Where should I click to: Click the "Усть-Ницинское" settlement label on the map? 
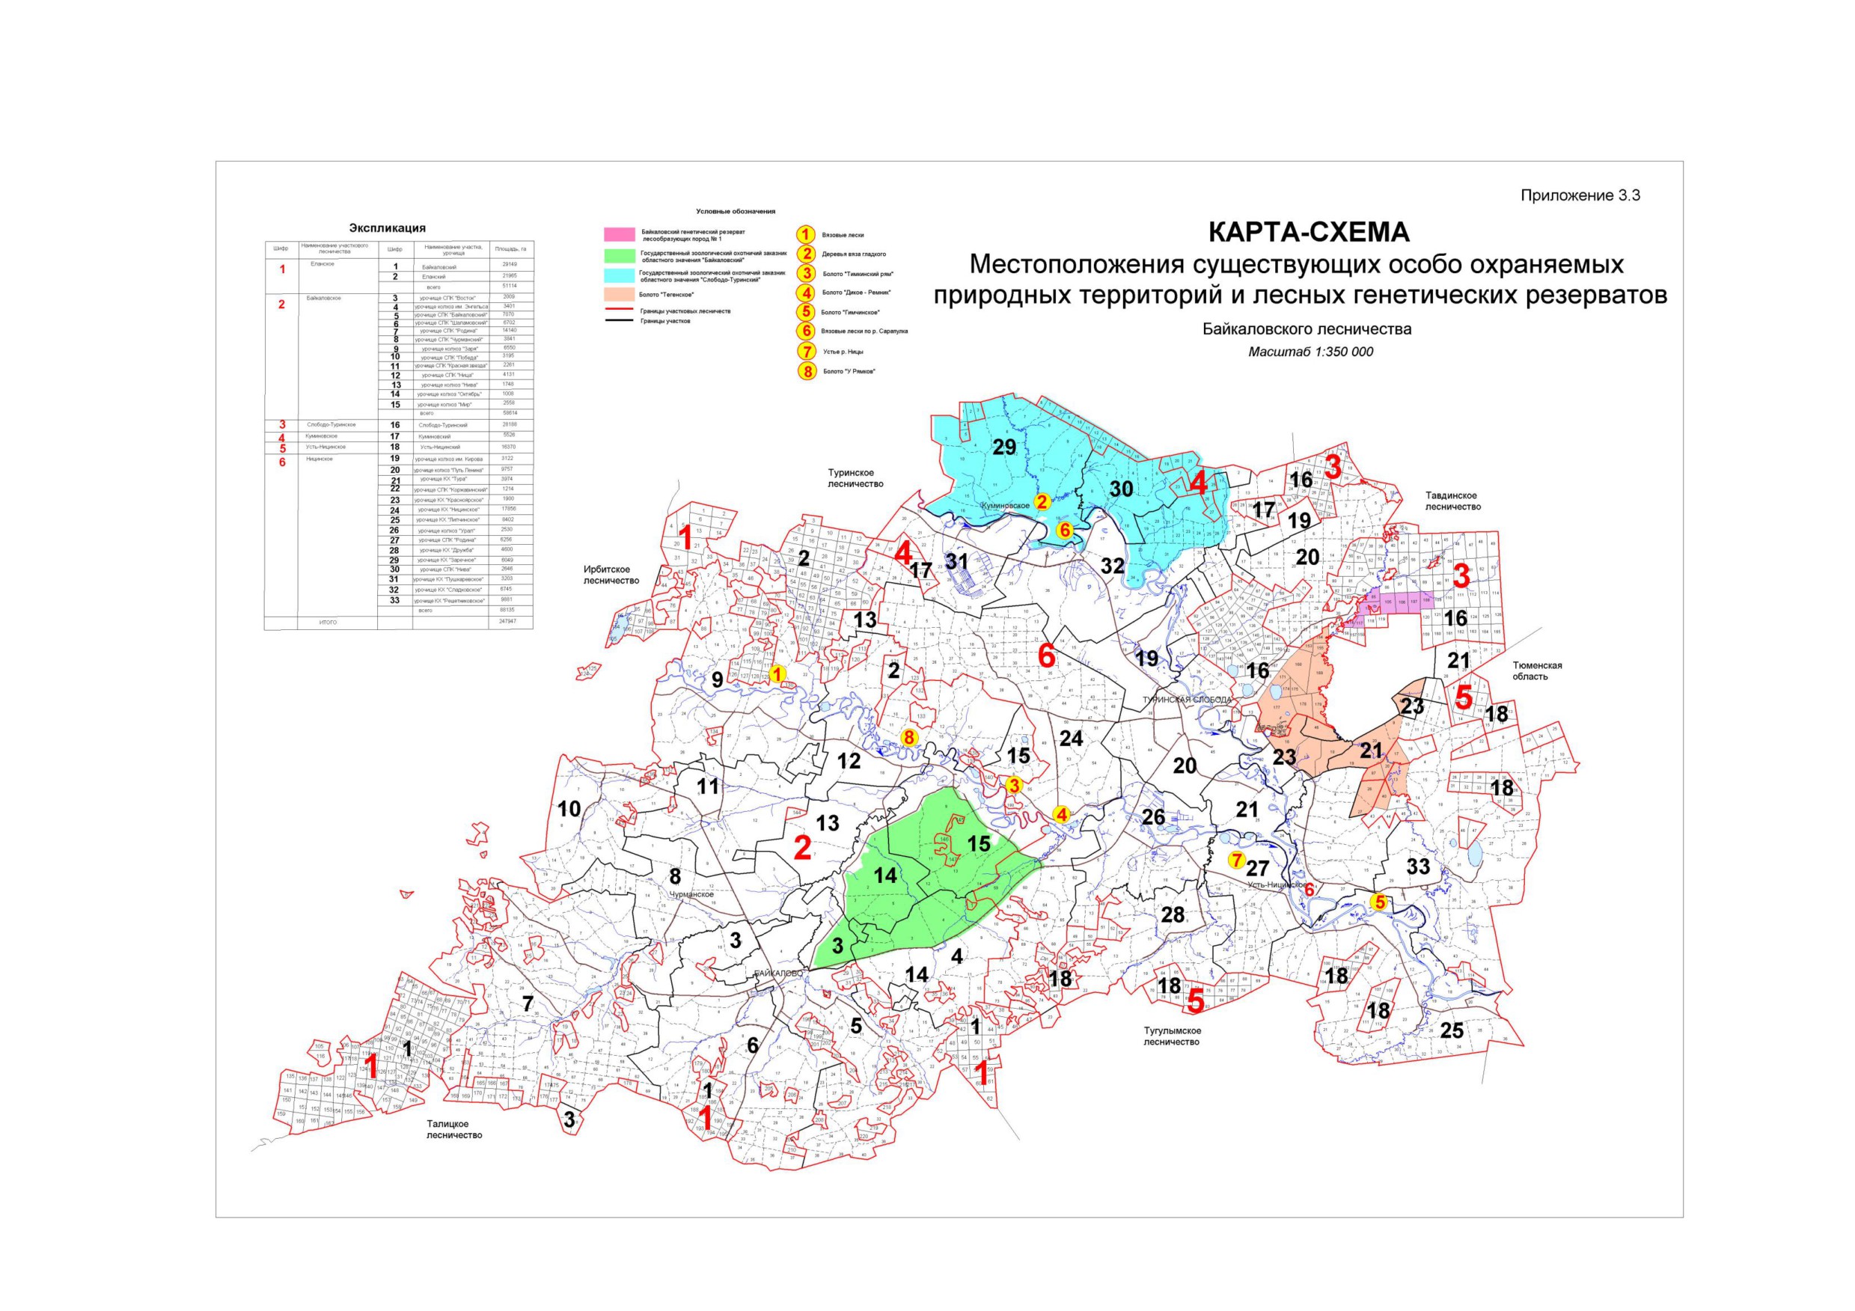(1277, 884)
